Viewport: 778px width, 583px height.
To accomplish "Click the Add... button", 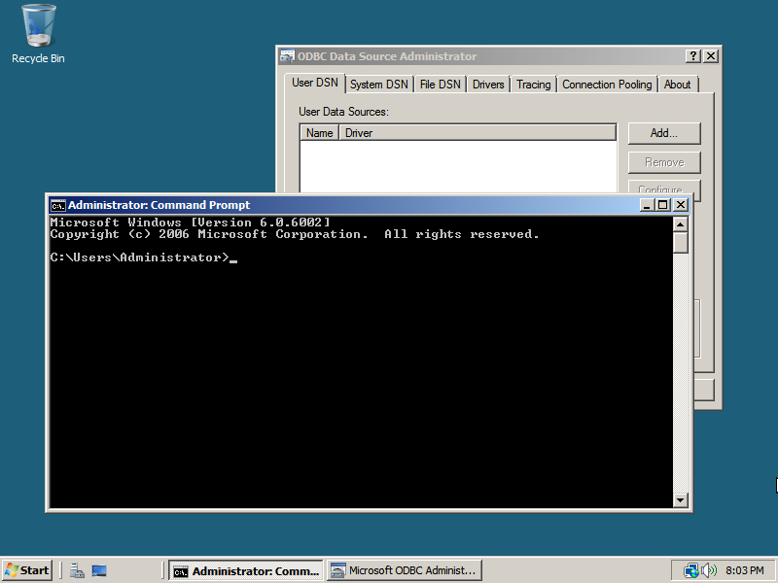I will 663,133.
